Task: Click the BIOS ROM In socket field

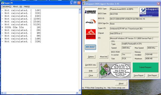Action: point(127,55)
